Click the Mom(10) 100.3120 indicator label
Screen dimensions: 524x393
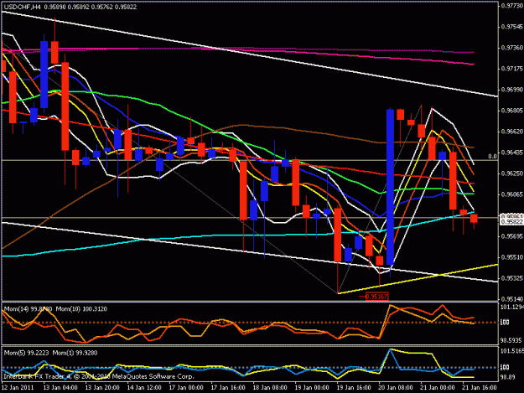81,309
